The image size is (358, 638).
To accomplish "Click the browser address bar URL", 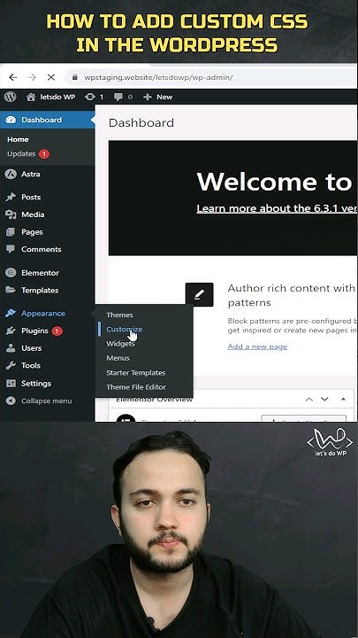I will tap(158, 77).
